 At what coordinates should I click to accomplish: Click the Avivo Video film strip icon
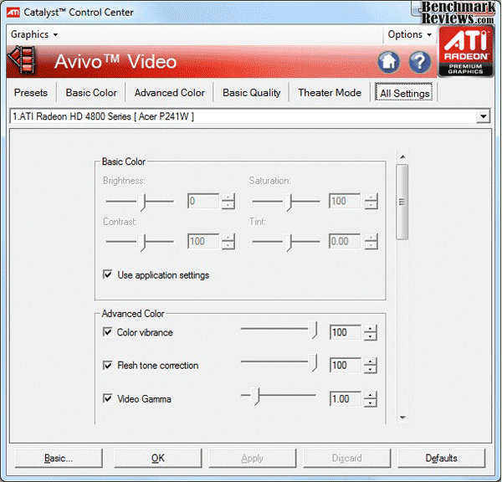[x=23, y=60]
